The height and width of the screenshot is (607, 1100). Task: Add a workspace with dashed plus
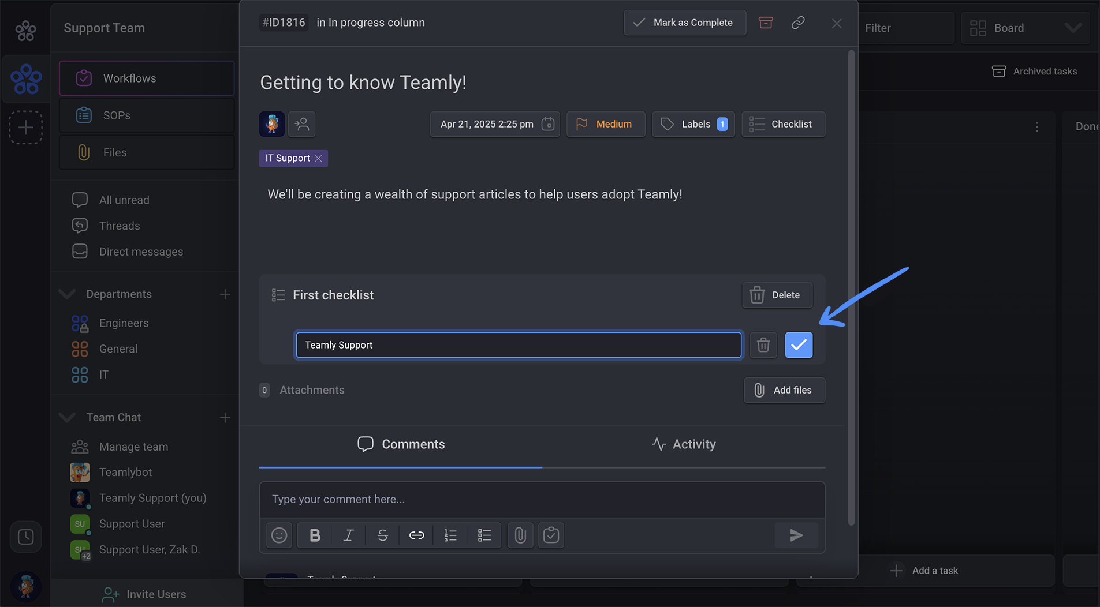(x=25, y=128)
